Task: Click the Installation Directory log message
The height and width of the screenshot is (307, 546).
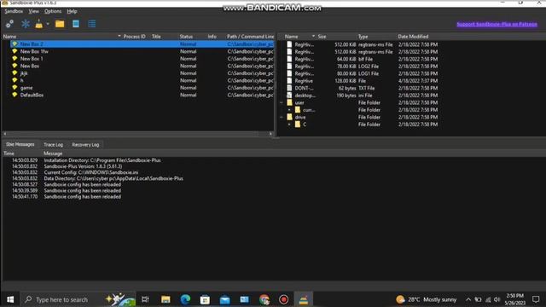Action: click(102, 160)
